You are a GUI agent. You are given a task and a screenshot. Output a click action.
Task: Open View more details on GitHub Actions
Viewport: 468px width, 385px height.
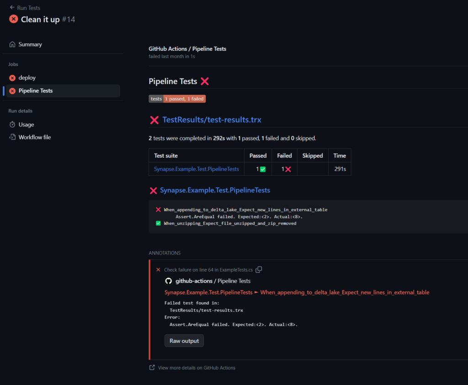pos(197,368)
